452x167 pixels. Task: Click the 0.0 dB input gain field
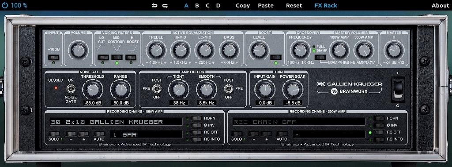(265, 103)
